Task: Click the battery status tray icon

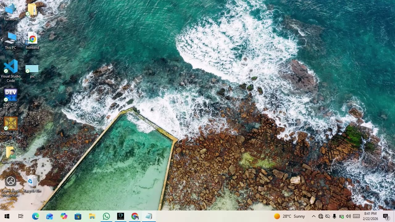Action: pyautogui.click(x=342, y=216)
